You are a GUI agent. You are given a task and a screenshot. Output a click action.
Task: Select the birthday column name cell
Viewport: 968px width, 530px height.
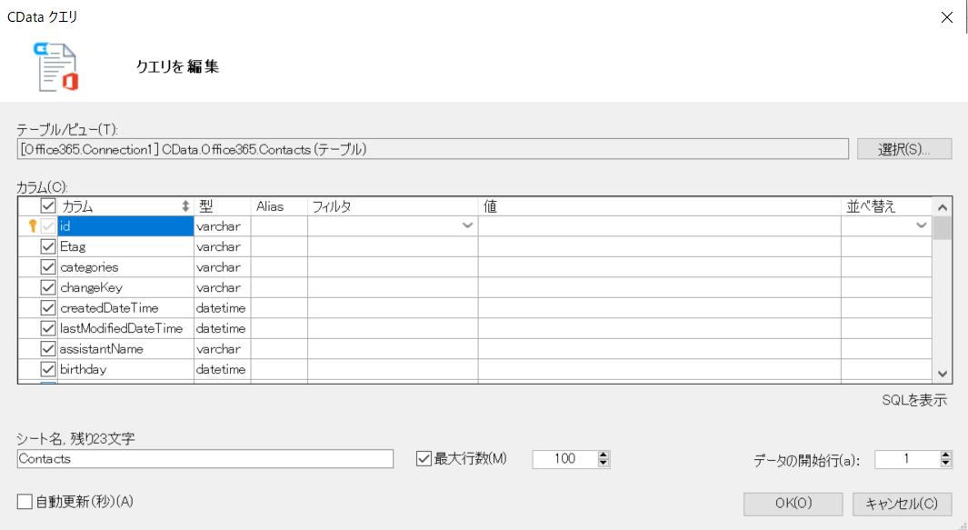[126, 369]
